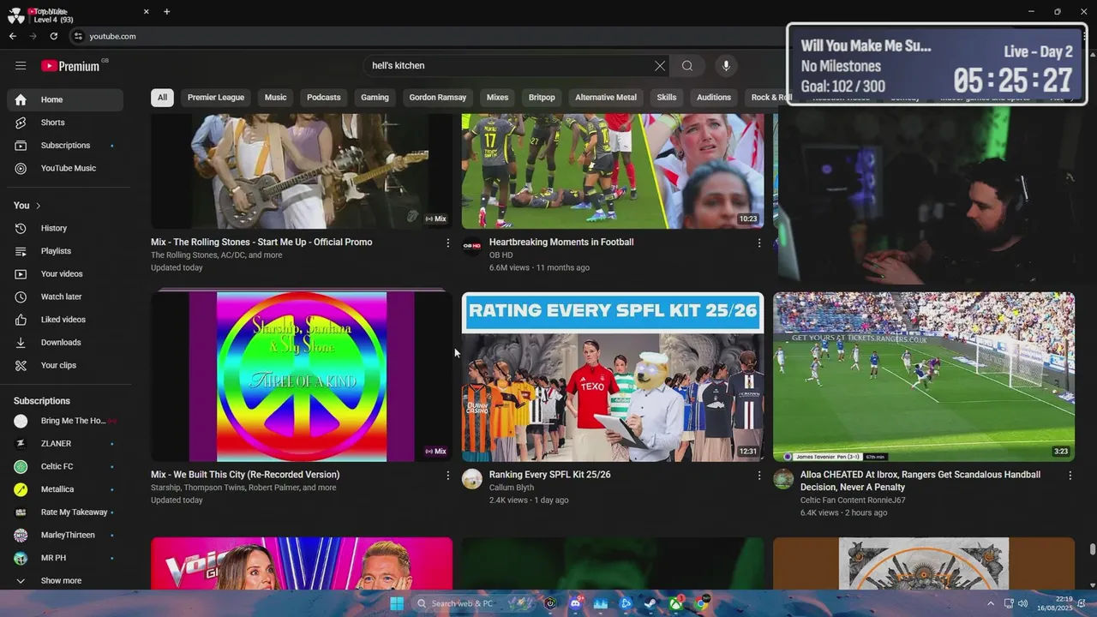Click Celtic Fan Content channel avatar

[x=783, y=479]
